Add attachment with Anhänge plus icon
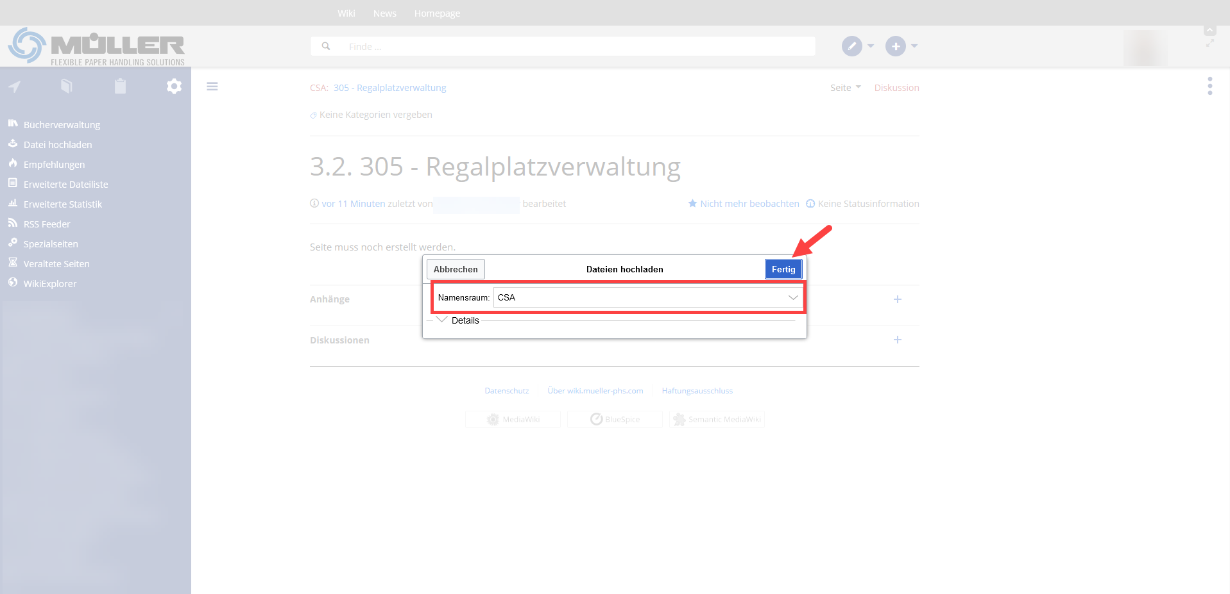Viewport: 1230px width, 594px height. (x=897, y=299)
